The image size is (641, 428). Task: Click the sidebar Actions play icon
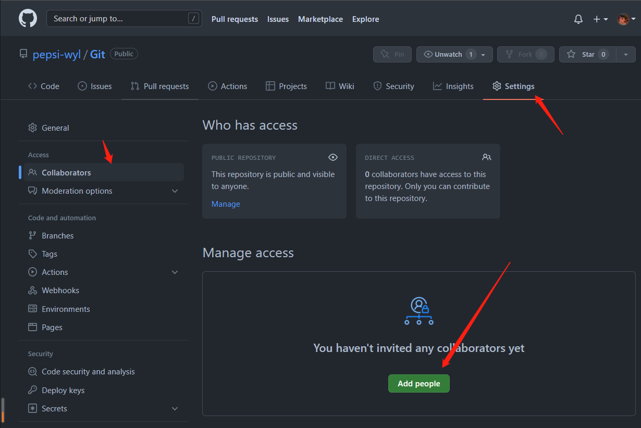click(x=32, y=272)
